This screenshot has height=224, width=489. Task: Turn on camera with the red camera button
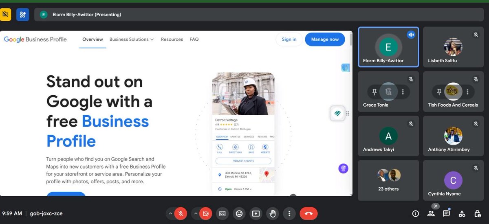pos(206,213)
